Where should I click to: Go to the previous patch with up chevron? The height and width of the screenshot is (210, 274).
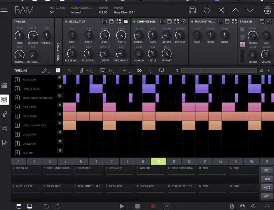(235, 10)
